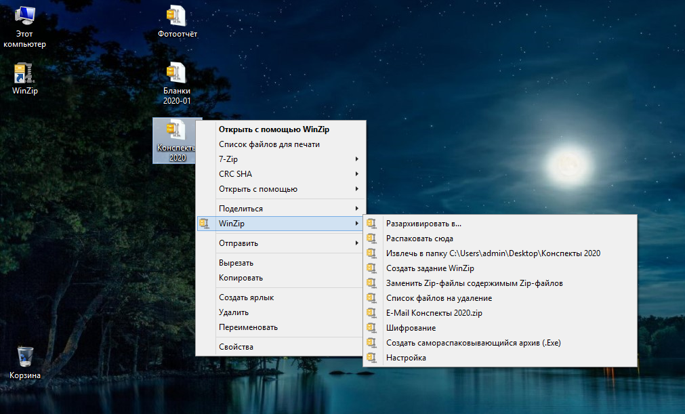The image size is (685, 414).
Task: Click icon next to E-Mail Конспекты 2020.zip
Action: (371, 312)
